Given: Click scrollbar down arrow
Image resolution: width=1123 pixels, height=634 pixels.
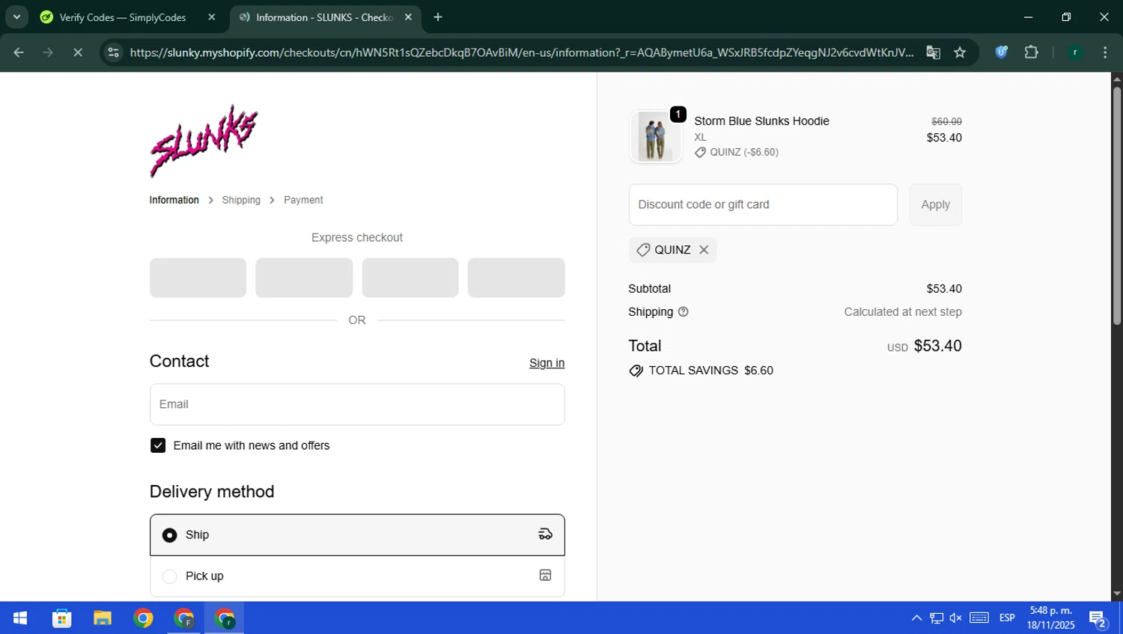Looking at the screenshot, I should point(1116,594).
